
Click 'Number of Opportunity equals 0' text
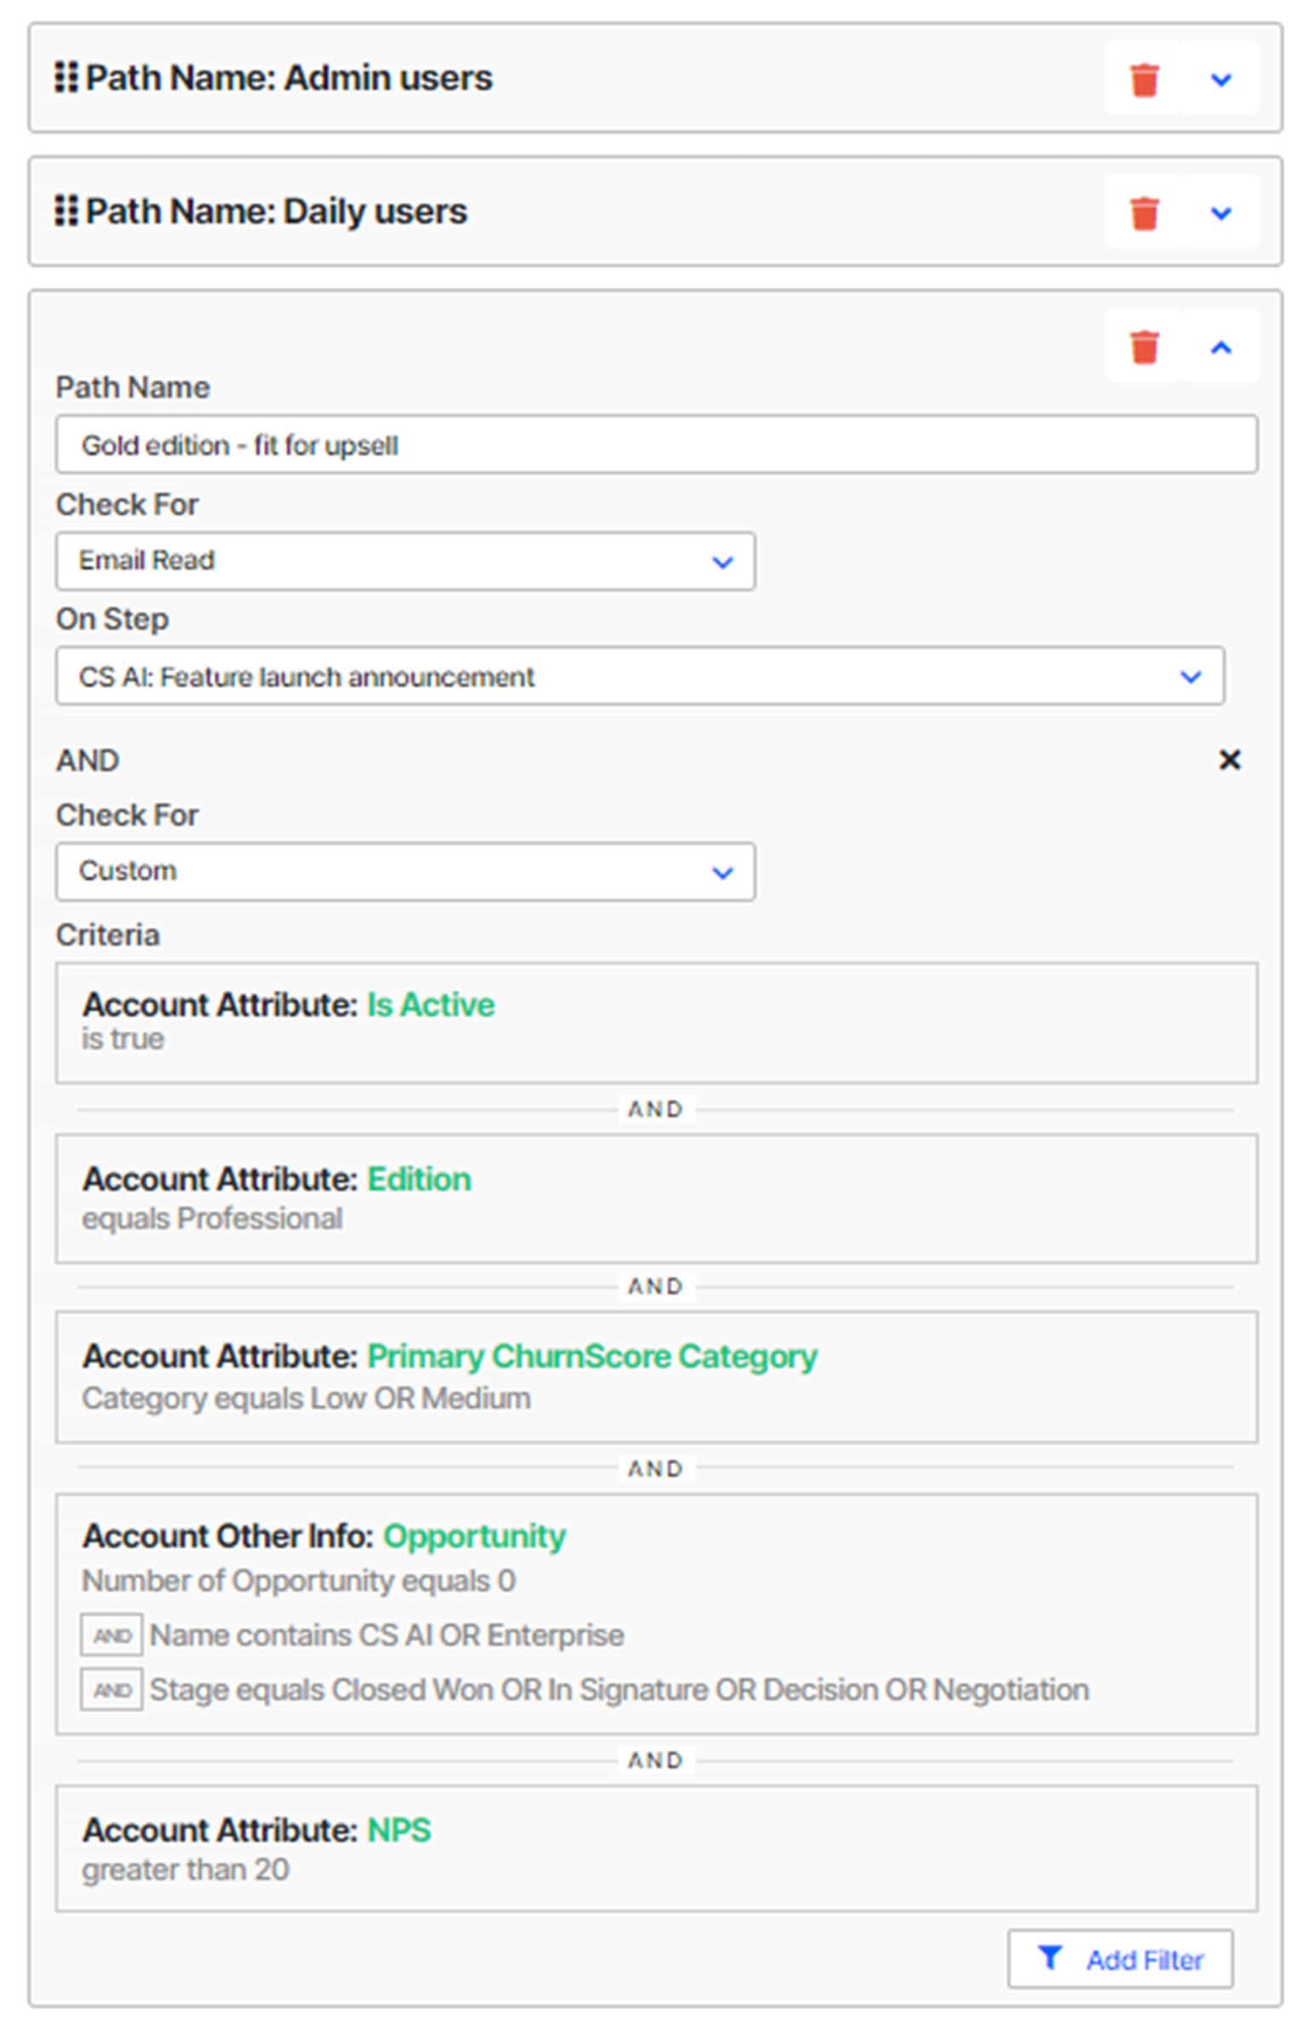pyautogui.click(x=299, y=1581)
